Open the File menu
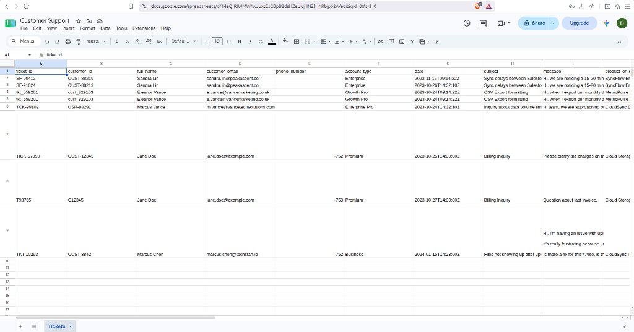 coord(24,28)
